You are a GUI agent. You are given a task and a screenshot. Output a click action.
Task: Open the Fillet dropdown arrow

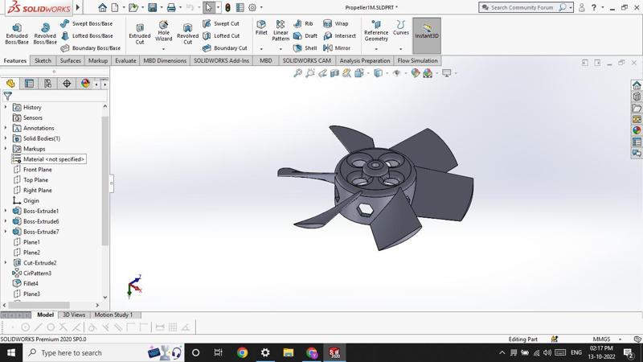click(x=261, y=49)
